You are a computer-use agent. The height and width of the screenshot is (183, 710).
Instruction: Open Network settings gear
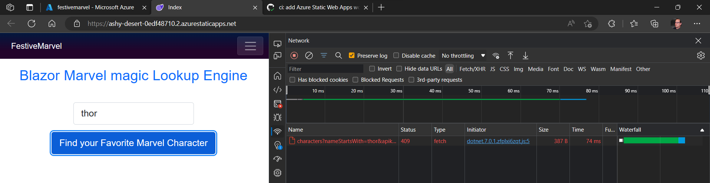click(700, 55)
